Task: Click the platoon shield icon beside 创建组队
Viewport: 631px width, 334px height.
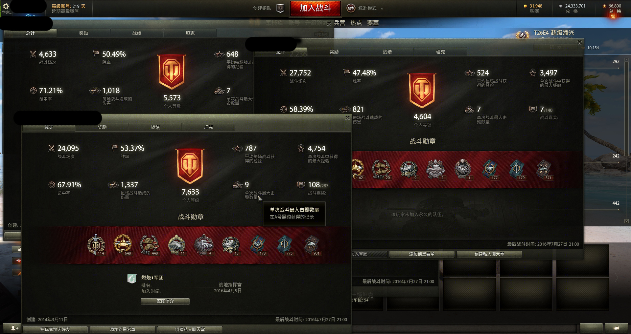Action: pos(280,8)
